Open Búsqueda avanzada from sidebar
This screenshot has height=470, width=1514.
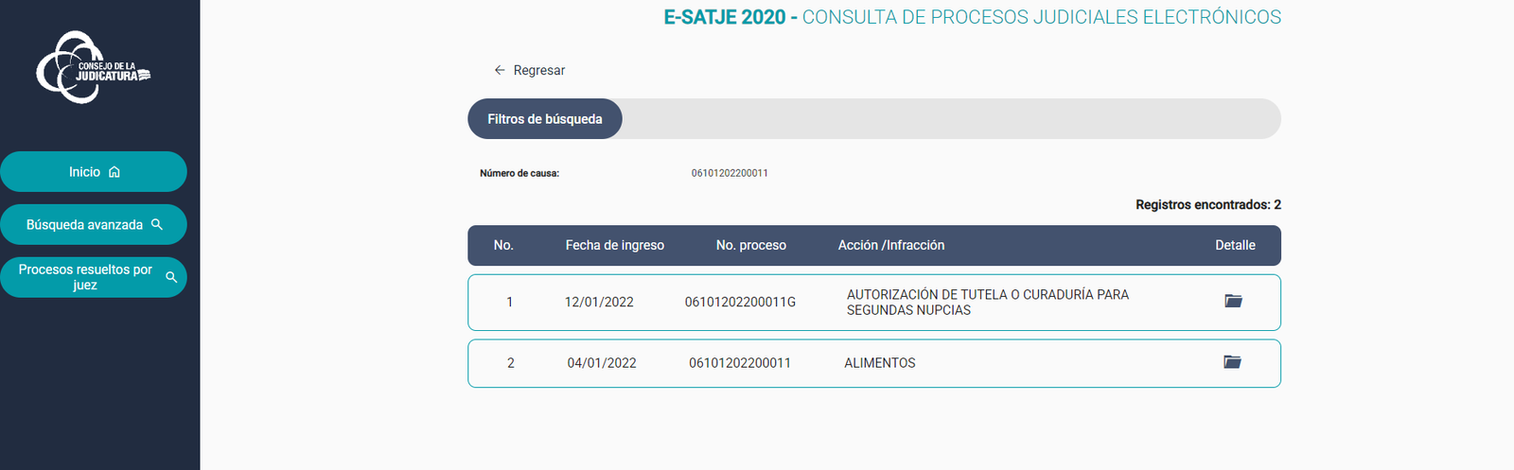(84, 225)
